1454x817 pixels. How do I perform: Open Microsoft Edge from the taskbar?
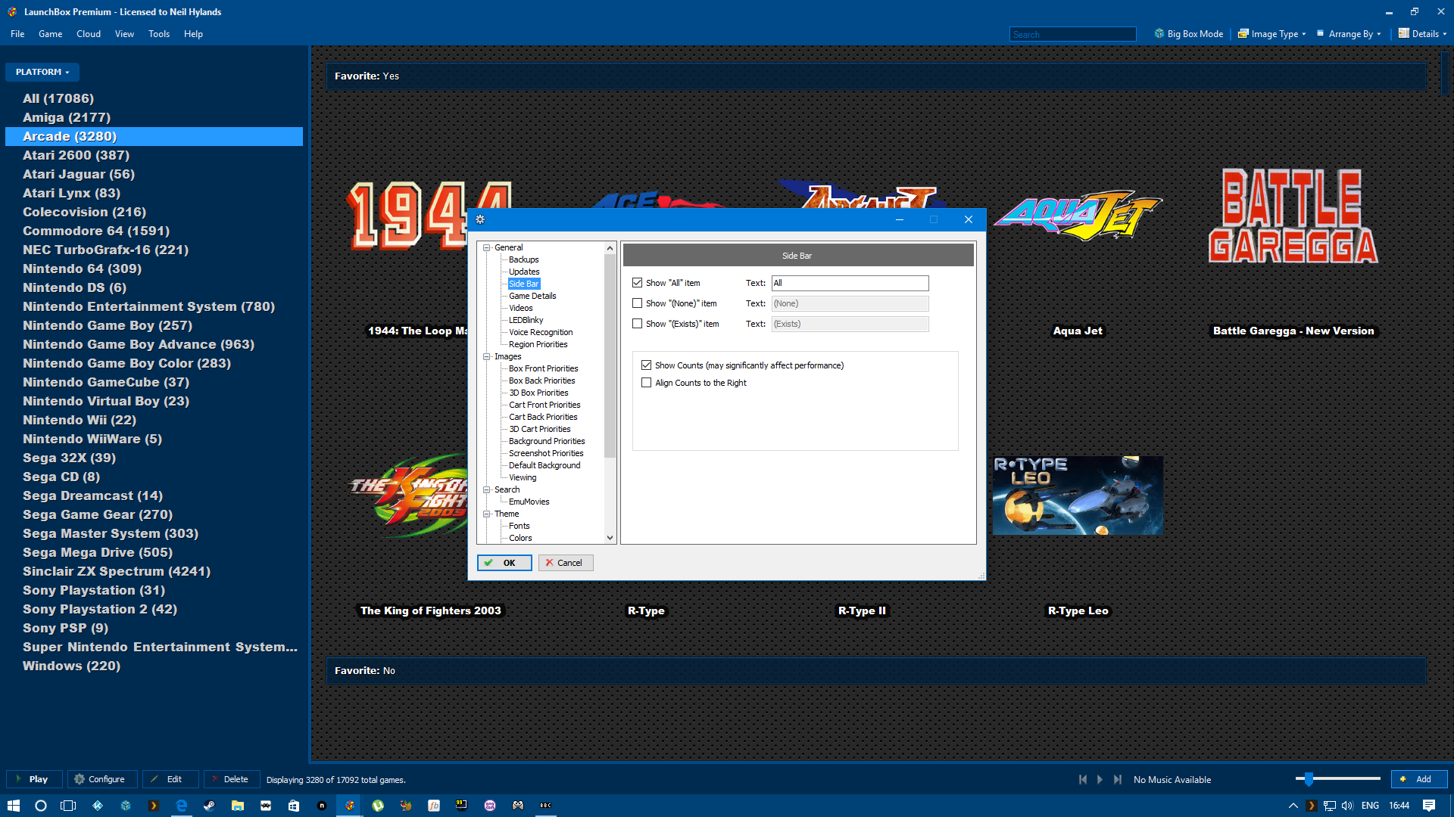tap(182, 806)
